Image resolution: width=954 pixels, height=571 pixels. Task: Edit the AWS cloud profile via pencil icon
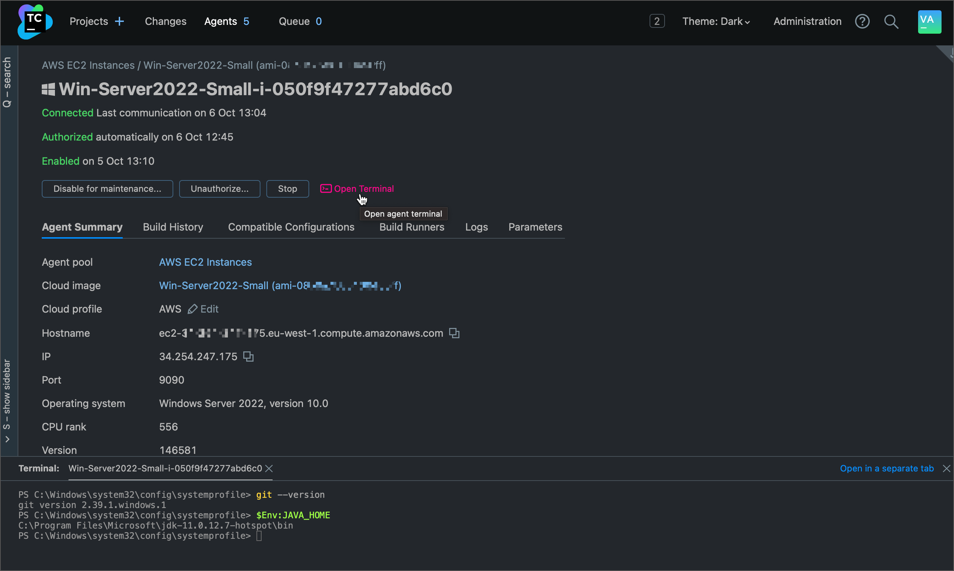193,309
